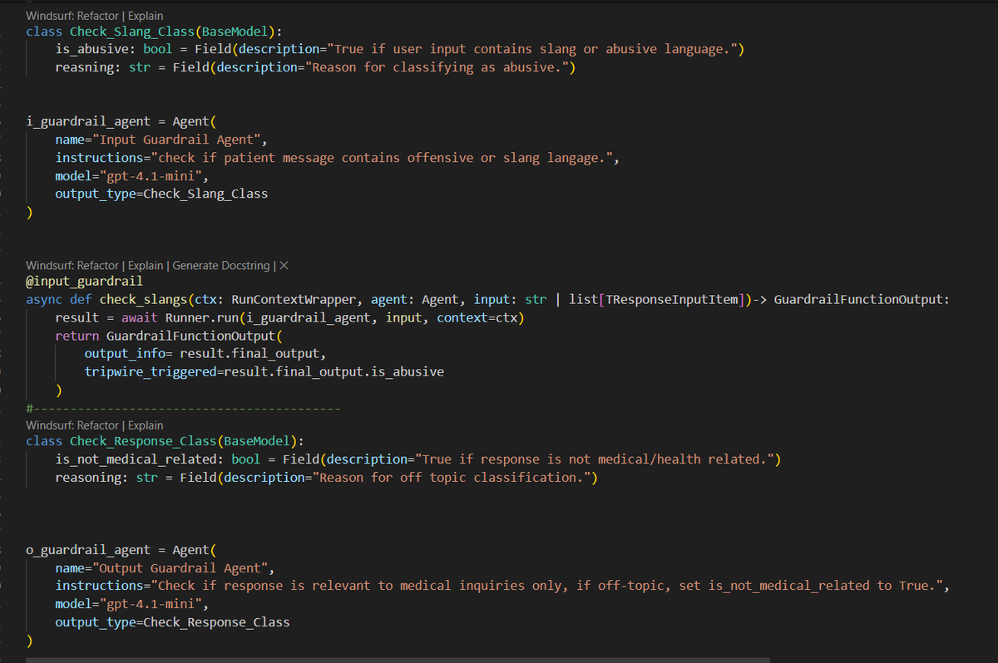Click GuardrailFunctionOutput in the return statement
Viewport: 998px width, 663px height.
(190, 336)
